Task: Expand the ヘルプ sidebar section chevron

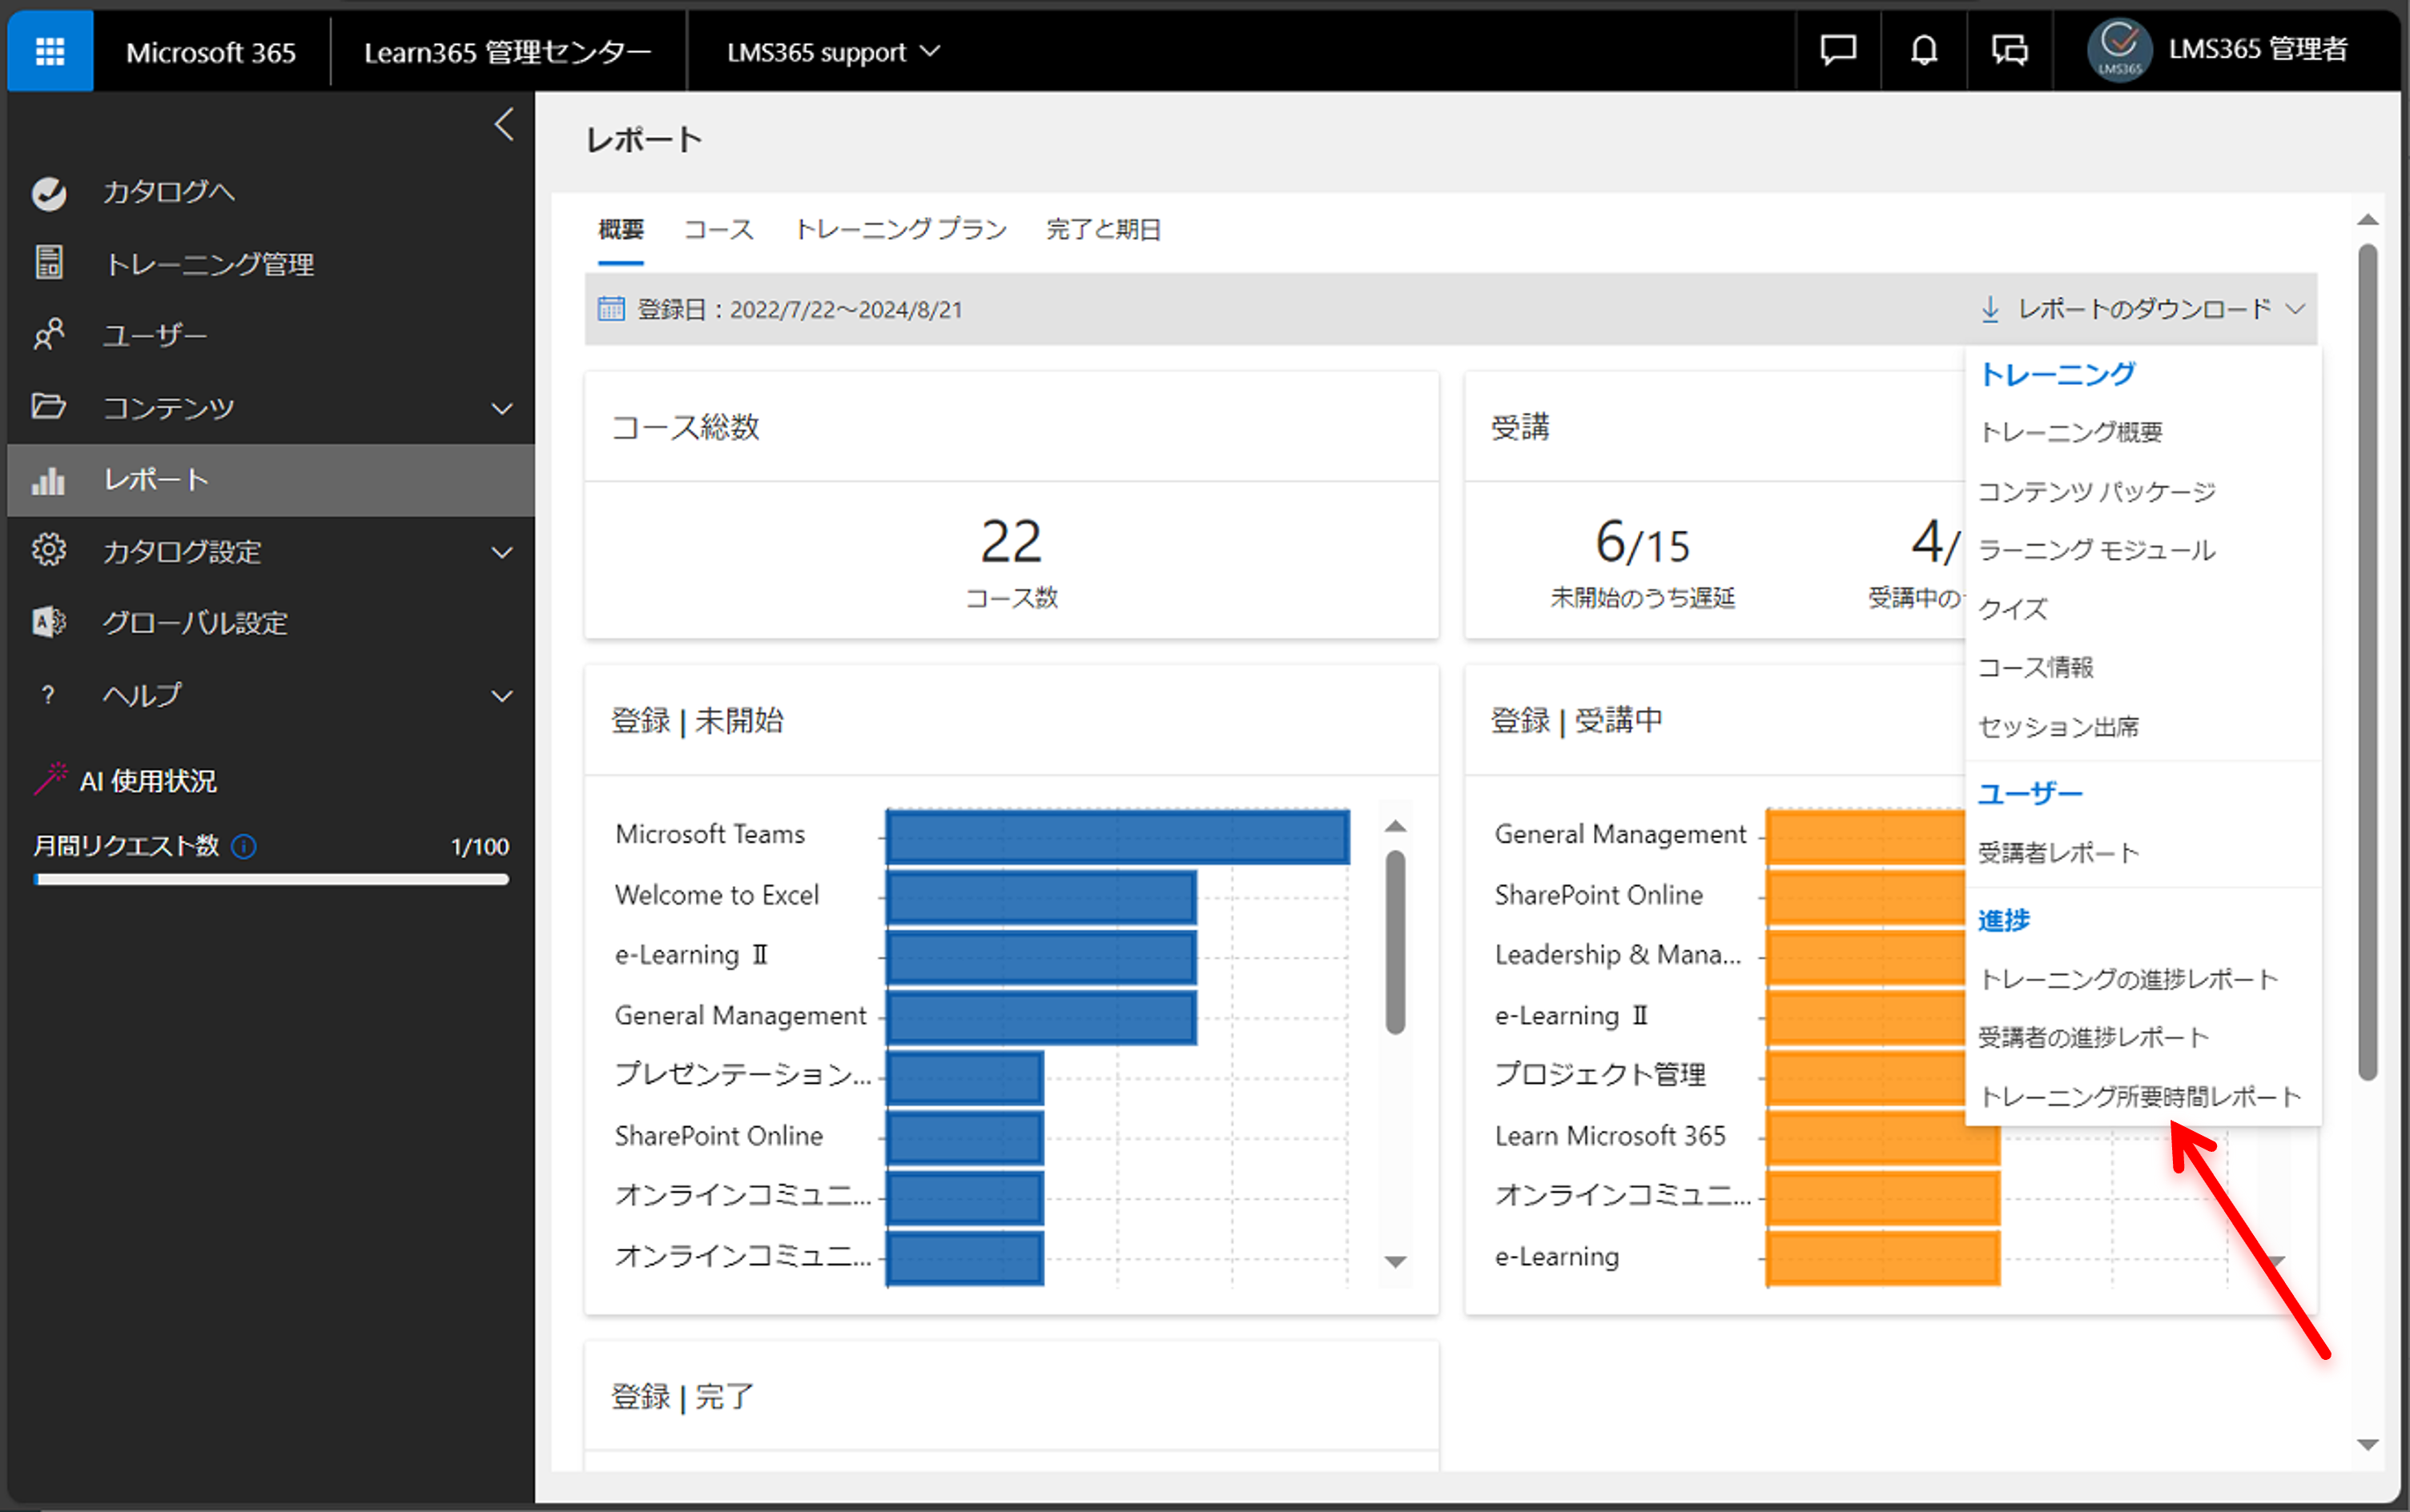Action: tap(502, 696)
